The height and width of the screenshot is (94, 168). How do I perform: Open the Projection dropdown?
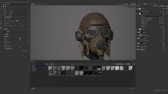coord(19,11)
